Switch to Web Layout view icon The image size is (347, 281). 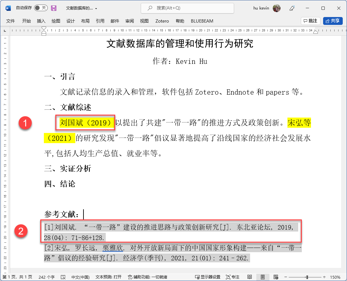click(276, 277)
